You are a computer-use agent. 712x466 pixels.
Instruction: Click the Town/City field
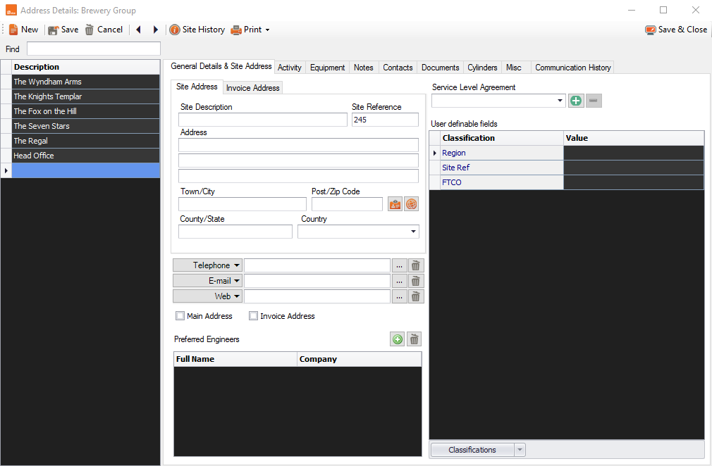click(243, 204)
